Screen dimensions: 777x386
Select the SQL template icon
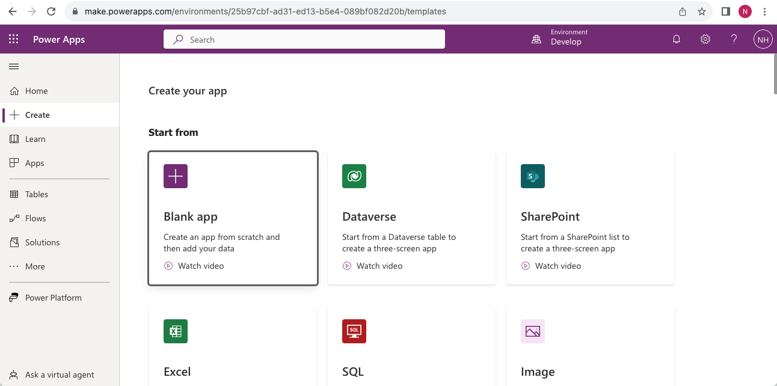[354, 331]
